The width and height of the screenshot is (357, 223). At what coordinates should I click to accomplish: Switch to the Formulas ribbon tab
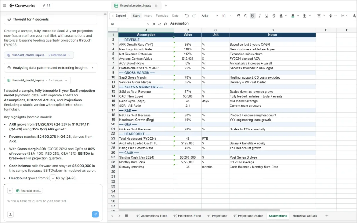161,16
